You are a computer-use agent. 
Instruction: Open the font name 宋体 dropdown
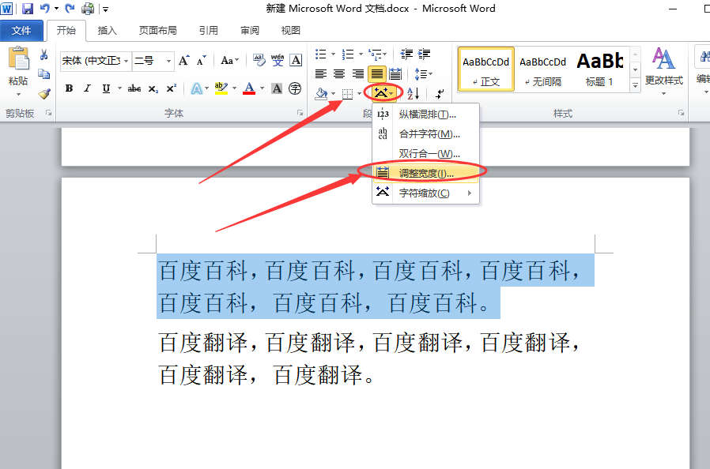(126, 61)
